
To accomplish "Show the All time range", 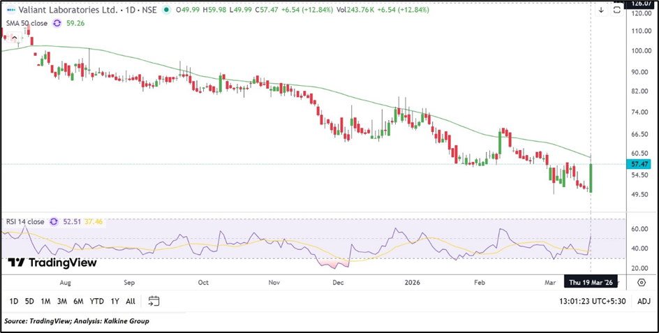I will 131,301.
